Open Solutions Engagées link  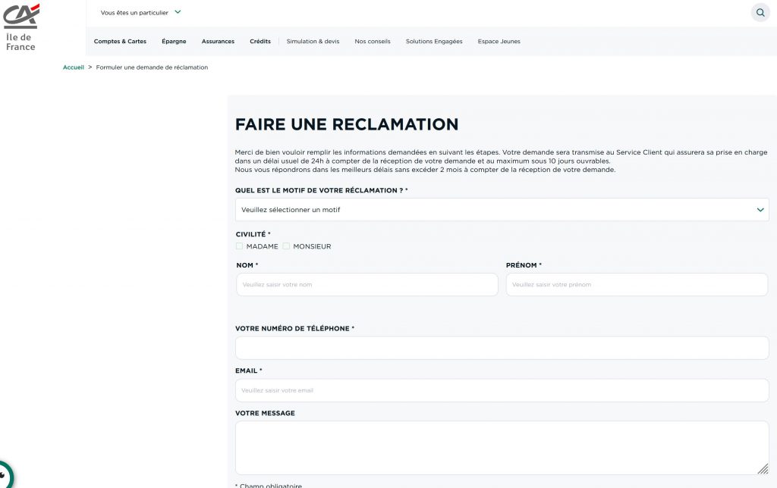pyautogui.click(x=434, y=42)
